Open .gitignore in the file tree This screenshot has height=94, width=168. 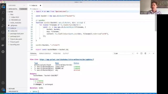click(x=14, y=26)
